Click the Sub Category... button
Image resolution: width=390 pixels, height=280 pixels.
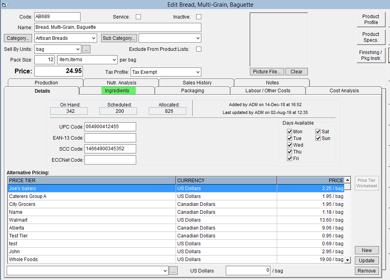pyautogui.click(x=119, y=38)
